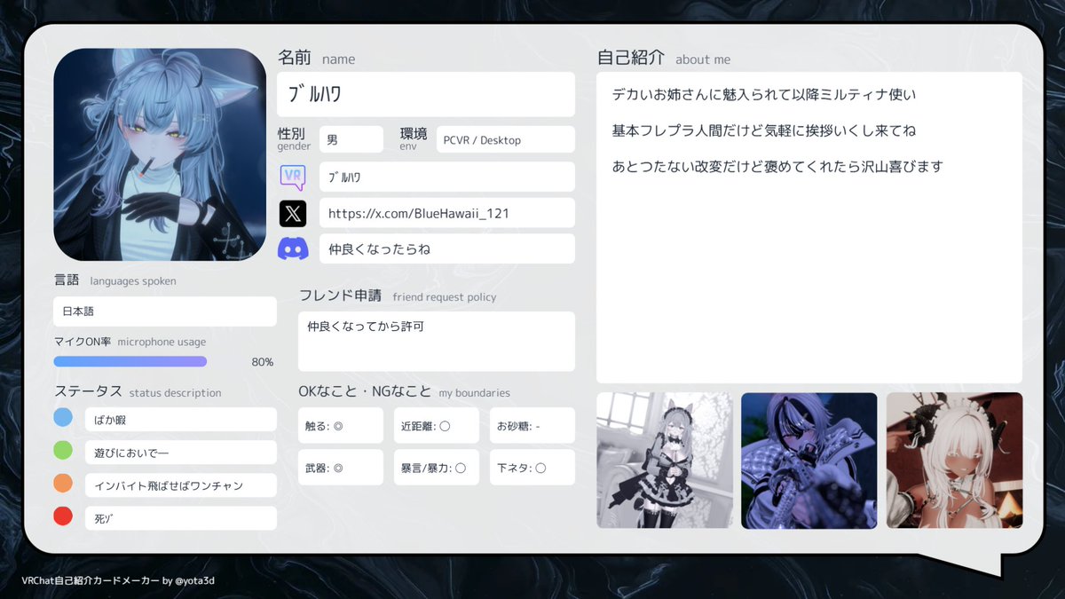Click about me line デカいお姉さんに魅入られて以降ミルティナ使い

coord(764,94)
